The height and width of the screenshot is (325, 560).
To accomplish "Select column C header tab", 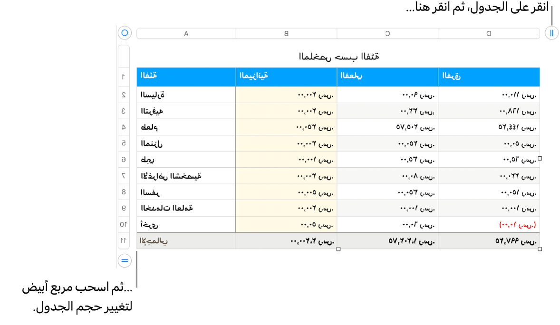I will coord(387,34).
